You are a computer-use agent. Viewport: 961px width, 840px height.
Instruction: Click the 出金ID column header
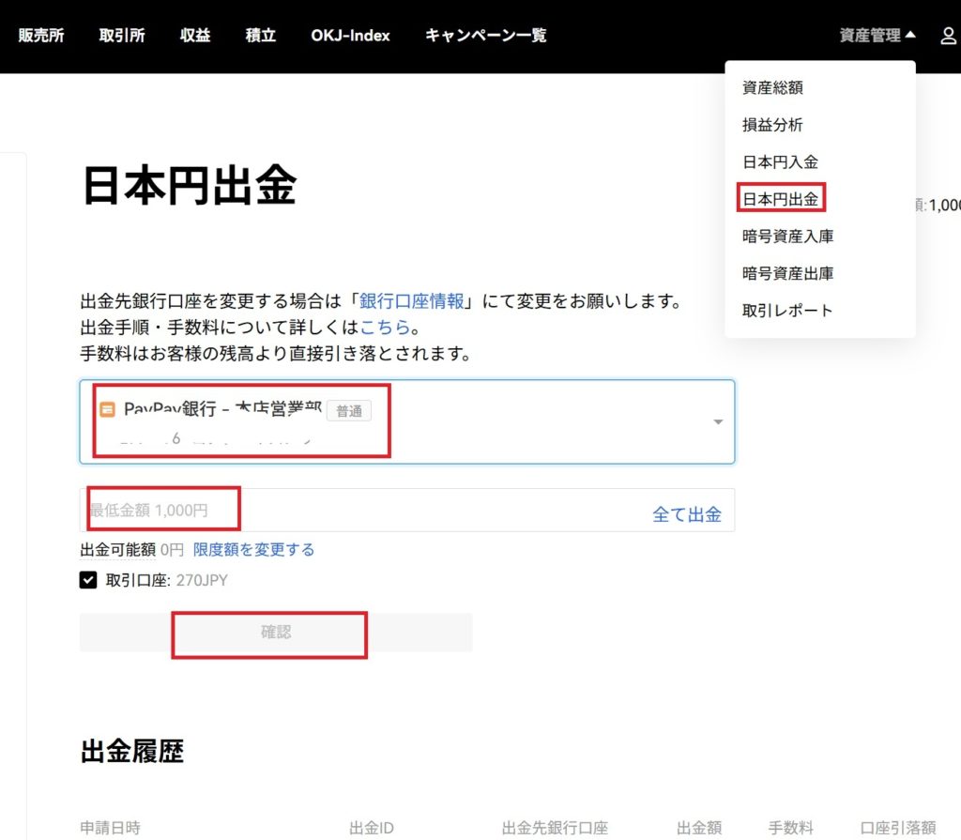pyautogui.click(x=372, y=828)
